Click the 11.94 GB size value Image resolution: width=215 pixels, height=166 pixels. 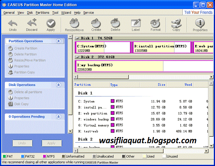point(158,101)
